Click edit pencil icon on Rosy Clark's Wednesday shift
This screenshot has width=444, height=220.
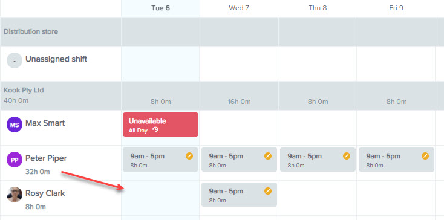point(268,191)
